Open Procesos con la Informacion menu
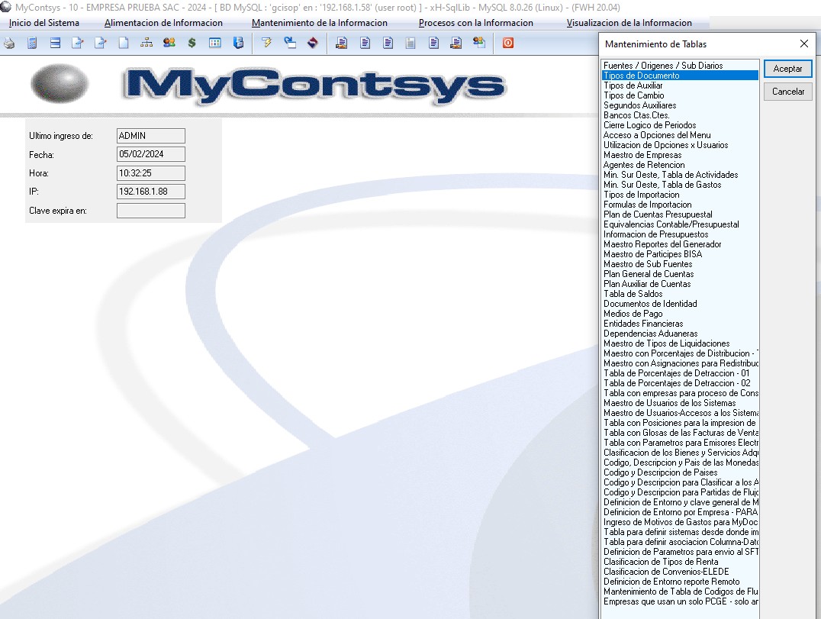 click(476, 23)
